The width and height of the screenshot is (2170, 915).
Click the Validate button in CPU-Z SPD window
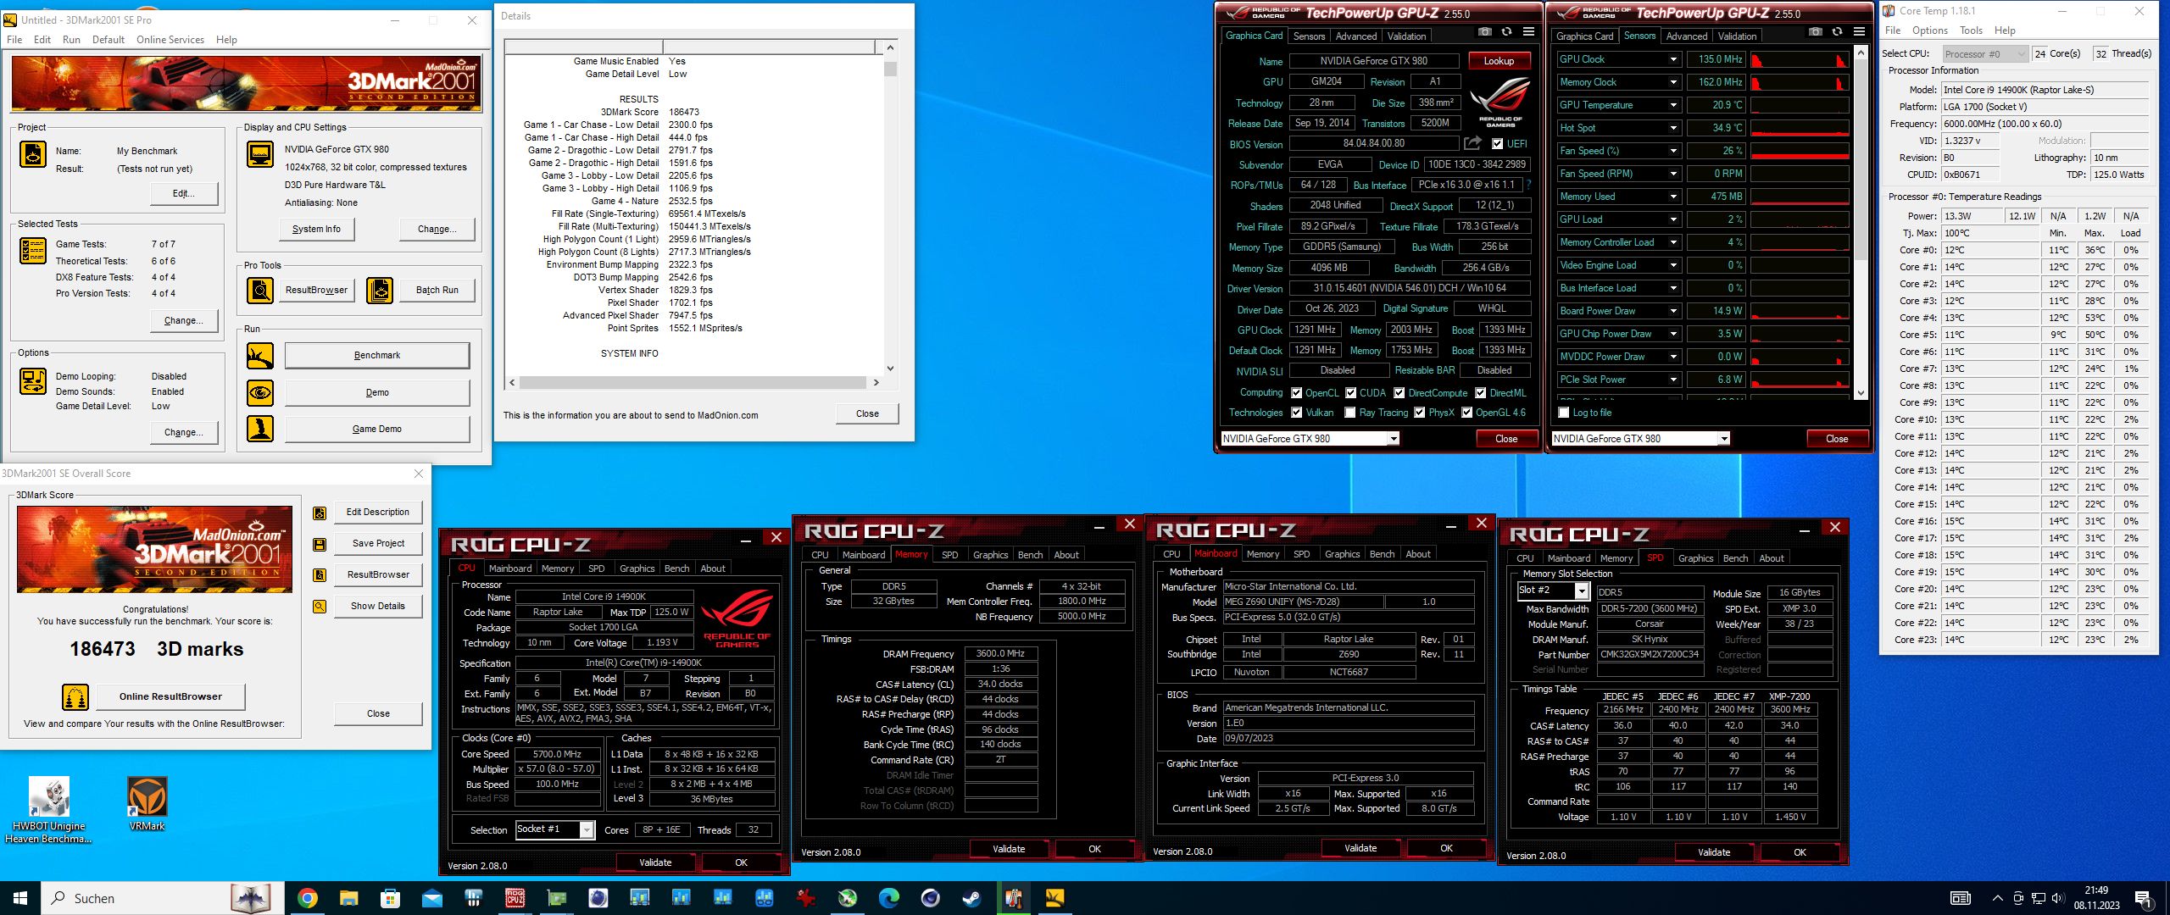coord(1714,852)
